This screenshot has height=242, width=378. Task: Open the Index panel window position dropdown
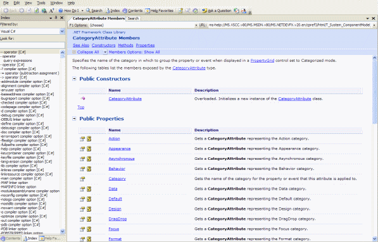pos(51,18)
